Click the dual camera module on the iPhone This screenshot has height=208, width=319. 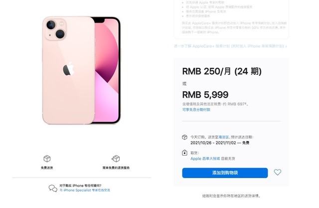[55, 29]
